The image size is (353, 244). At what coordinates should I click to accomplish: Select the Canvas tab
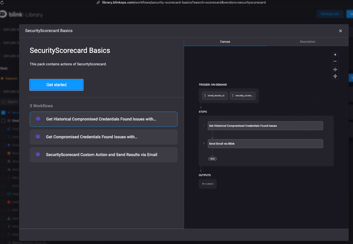[x=225, y=42]
